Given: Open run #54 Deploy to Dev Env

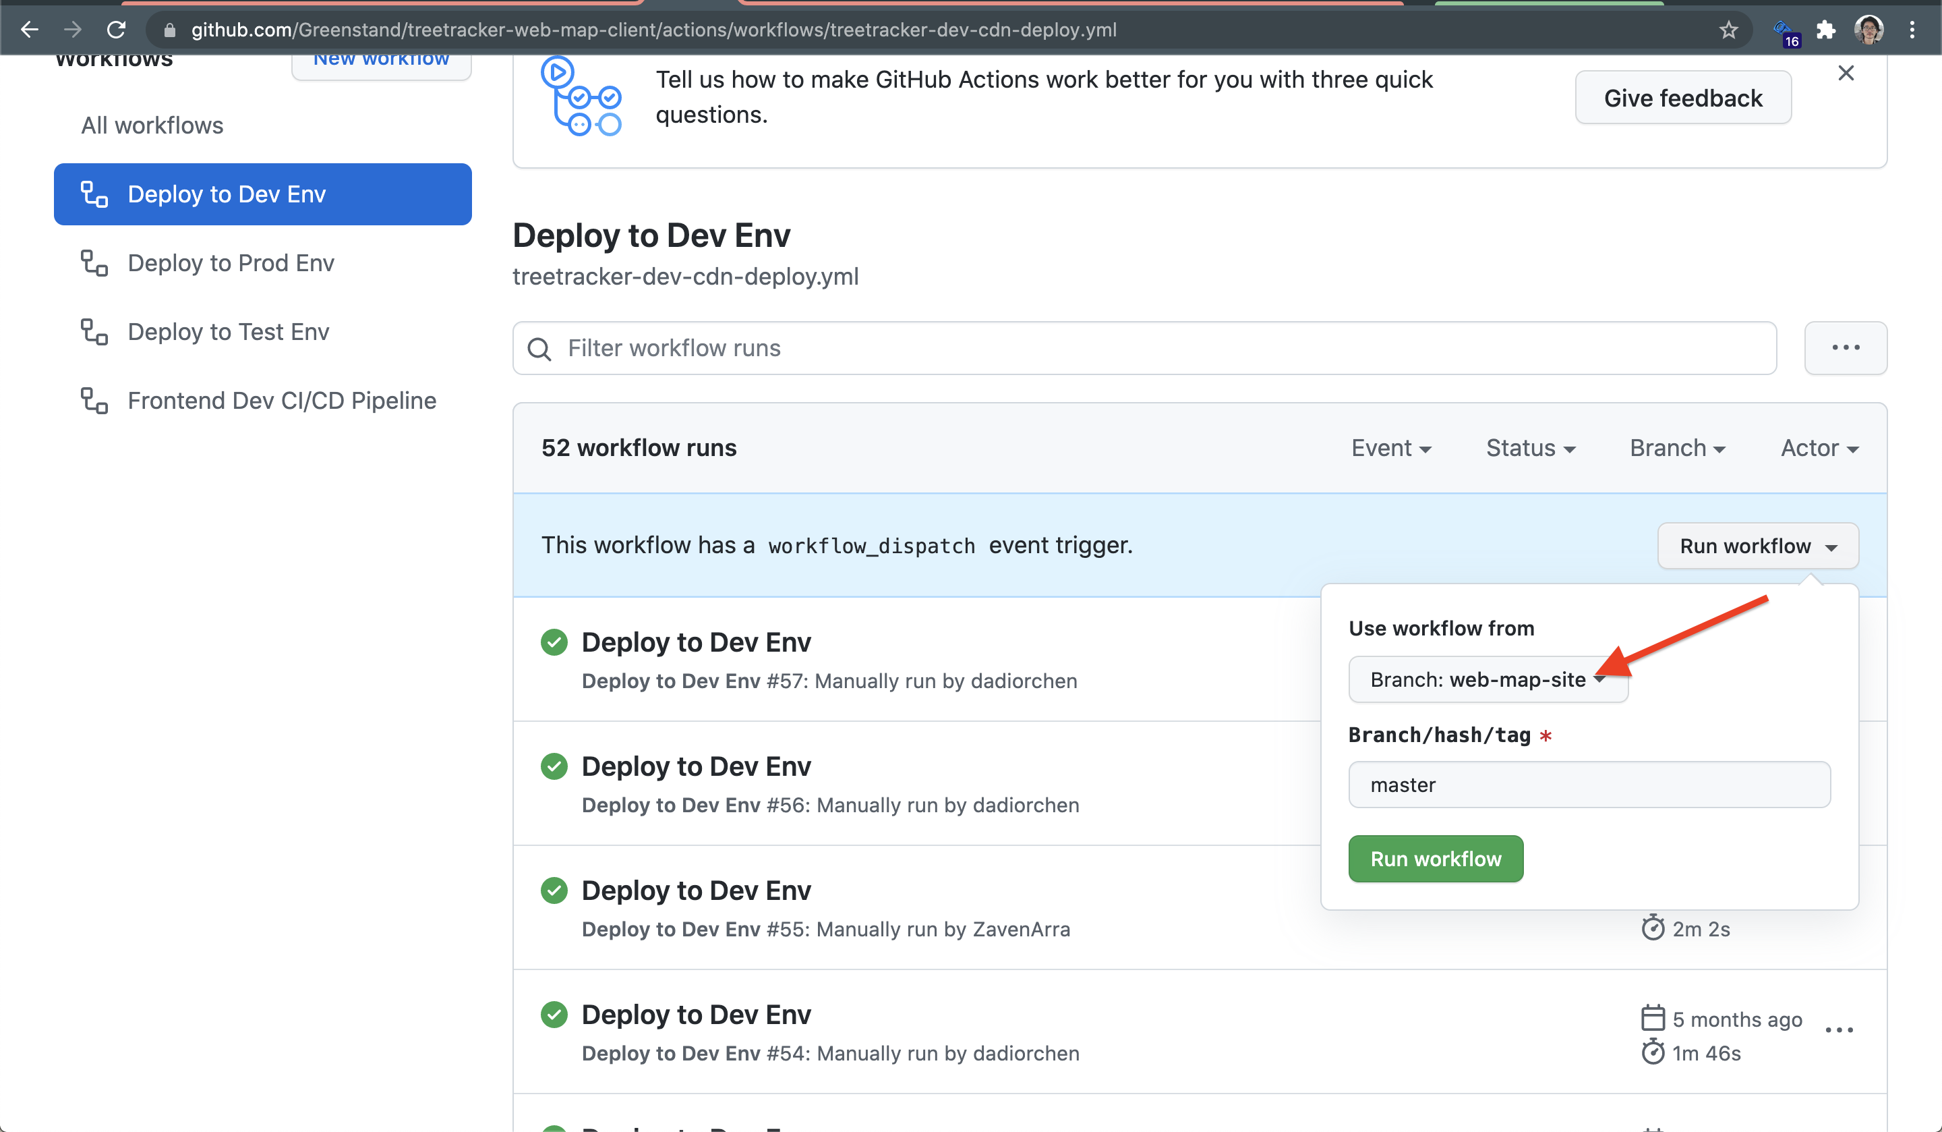Looking at the screenshot, I should click(x=696, y=1014).
